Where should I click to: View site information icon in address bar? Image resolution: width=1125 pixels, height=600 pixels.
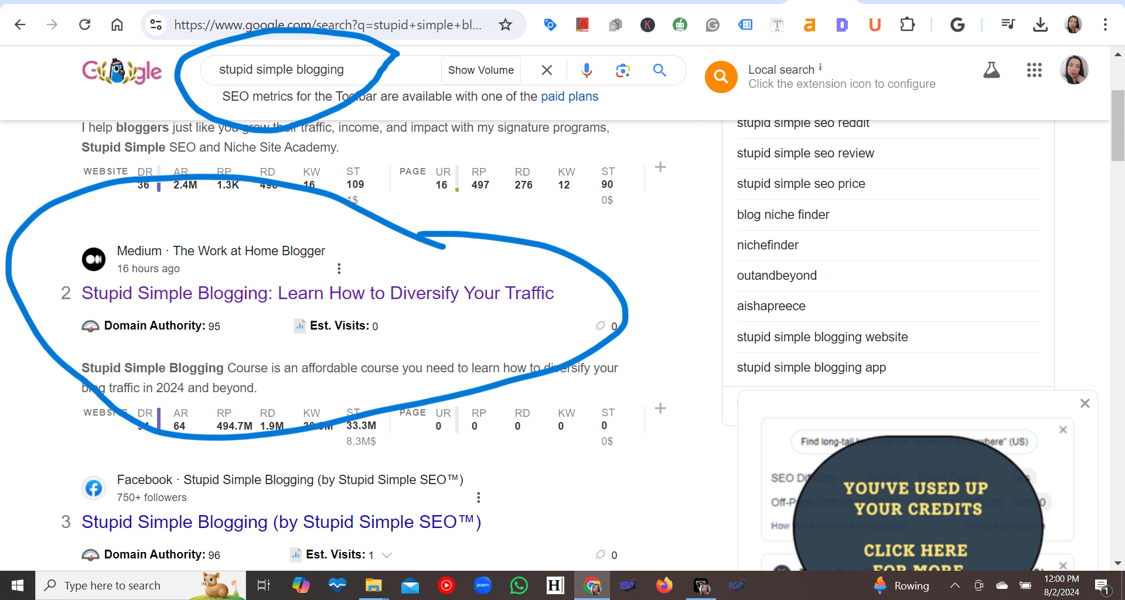156,25
